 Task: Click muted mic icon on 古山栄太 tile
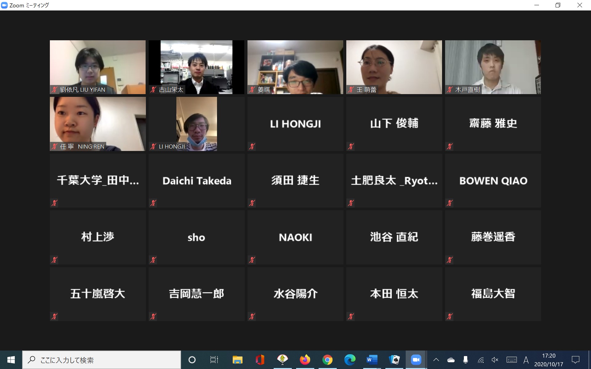point(153,89)
